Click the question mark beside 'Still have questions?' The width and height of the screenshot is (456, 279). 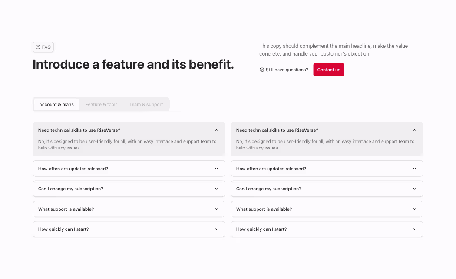tap(261, 70)
